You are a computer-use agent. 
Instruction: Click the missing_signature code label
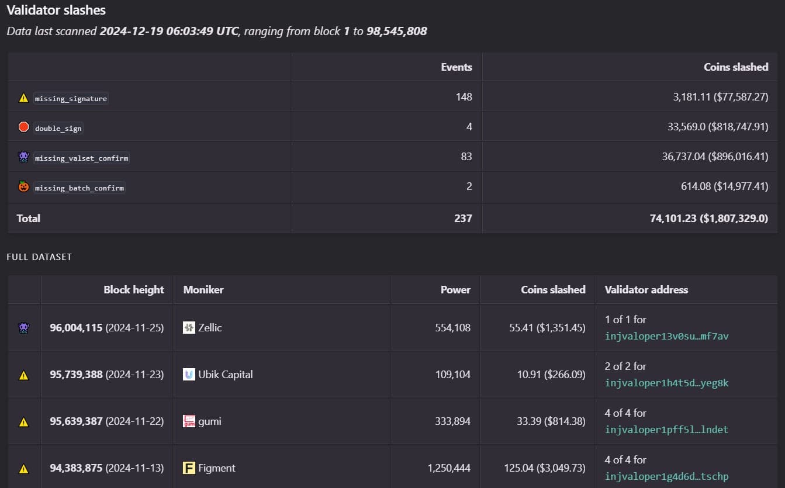(x=71, y=99)
